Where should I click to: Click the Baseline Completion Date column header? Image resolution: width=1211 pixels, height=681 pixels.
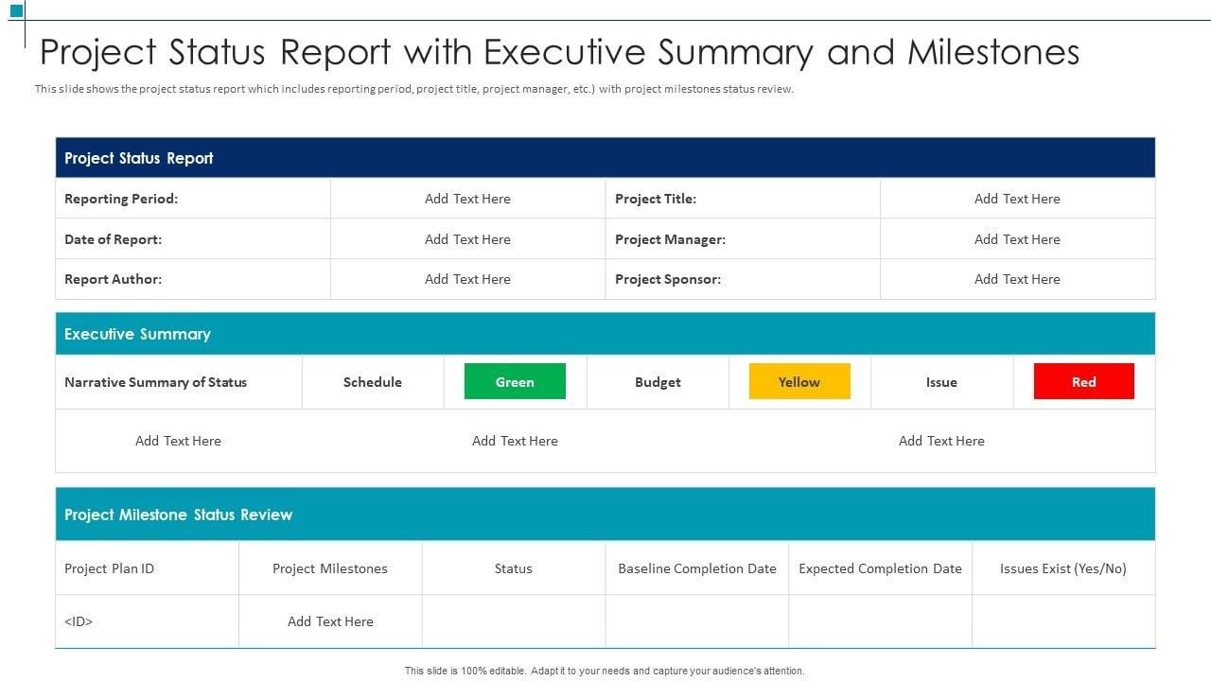697,568
